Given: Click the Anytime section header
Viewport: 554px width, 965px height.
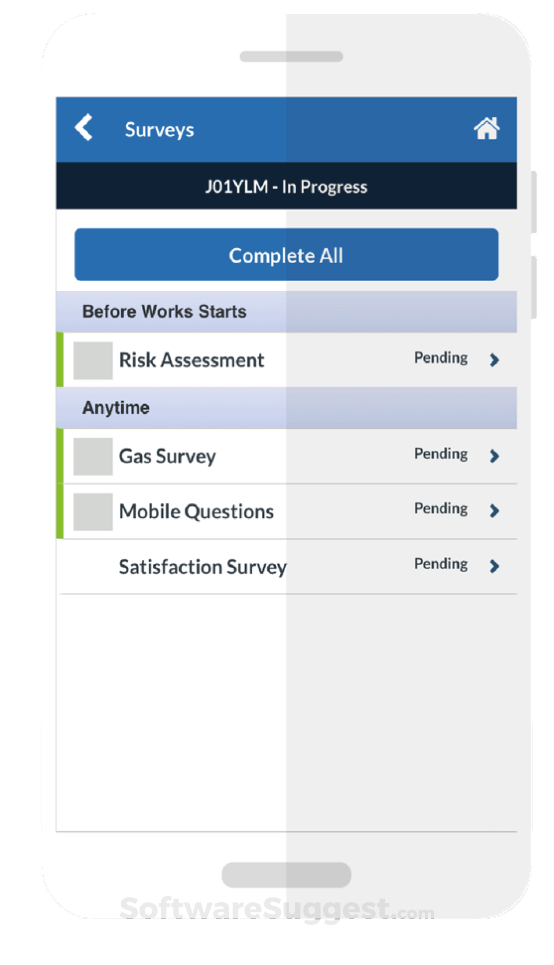Looking at the screenshot, I should coord(116,408).
